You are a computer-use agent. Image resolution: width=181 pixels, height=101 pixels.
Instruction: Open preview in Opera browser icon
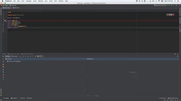point(173,15)
